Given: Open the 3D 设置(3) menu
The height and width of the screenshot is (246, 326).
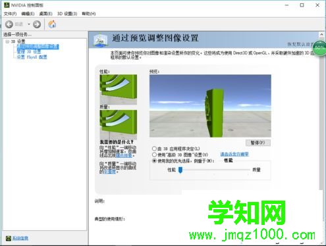Looking at the screenshot, I should pos(67,14).
